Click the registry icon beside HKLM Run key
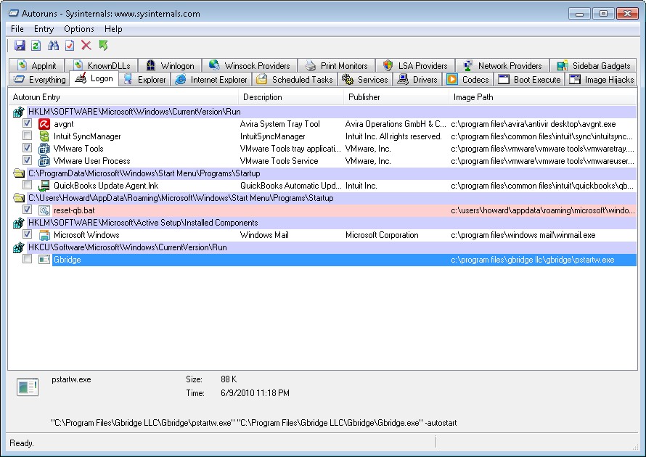 [19, 112]
